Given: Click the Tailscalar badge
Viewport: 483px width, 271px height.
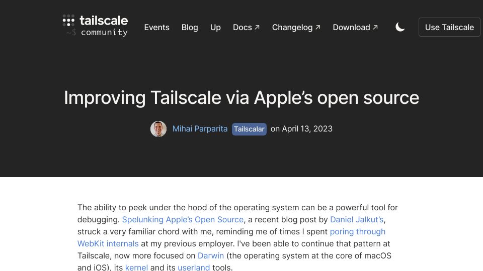Looking at the screenshot, I should tap(249, 129).
